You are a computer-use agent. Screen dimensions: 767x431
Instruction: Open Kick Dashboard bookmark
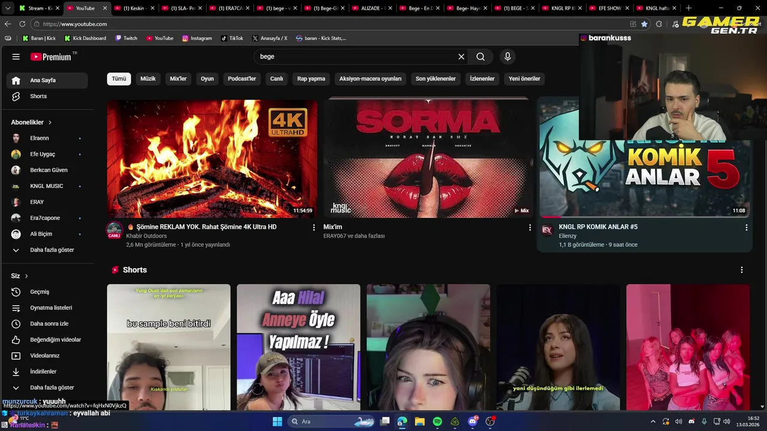[85, 38]
